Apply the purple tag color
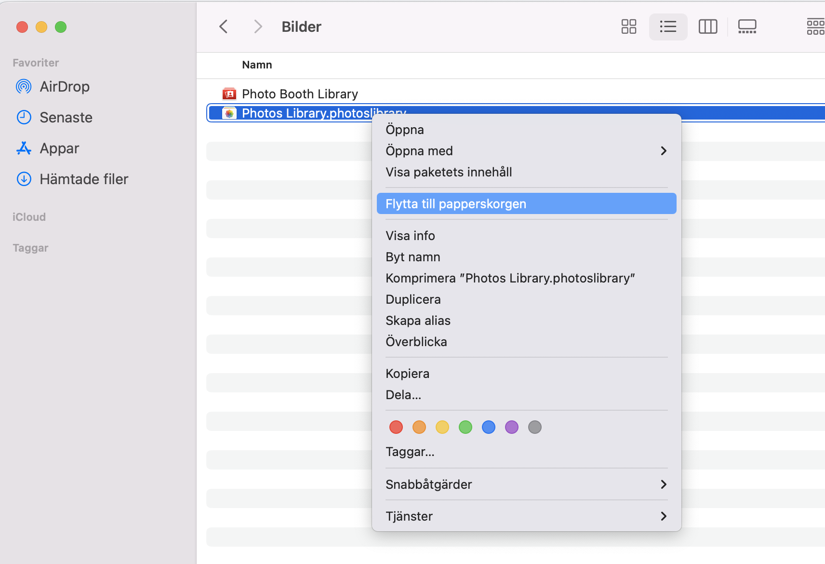This screenshot has height=564, width=825. tap(512, 427)
